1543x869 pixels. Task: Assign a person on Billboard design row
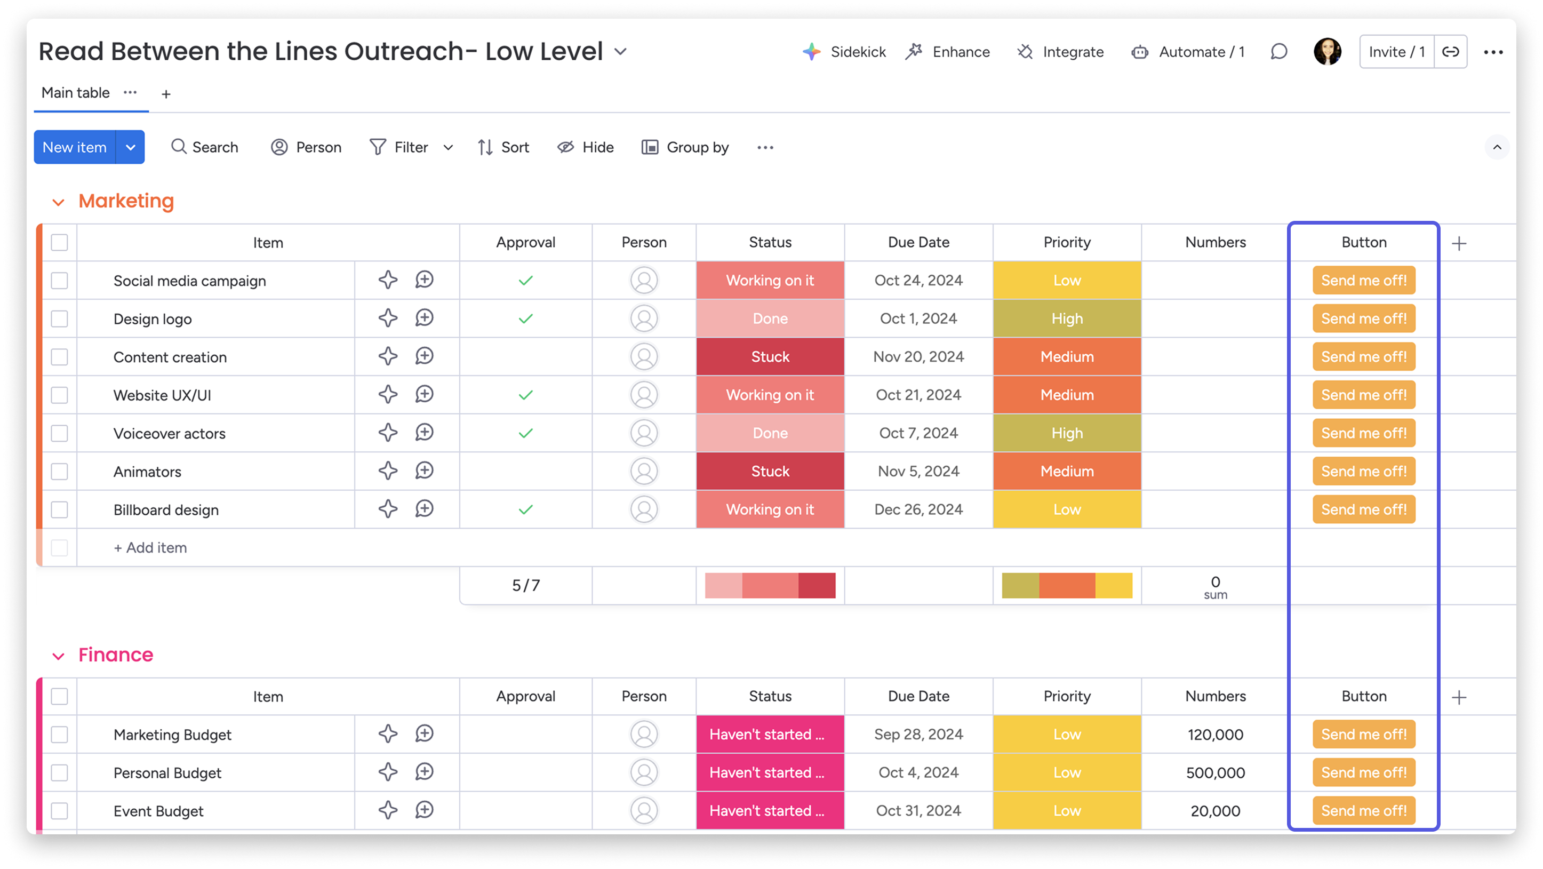tap(644, 509)
